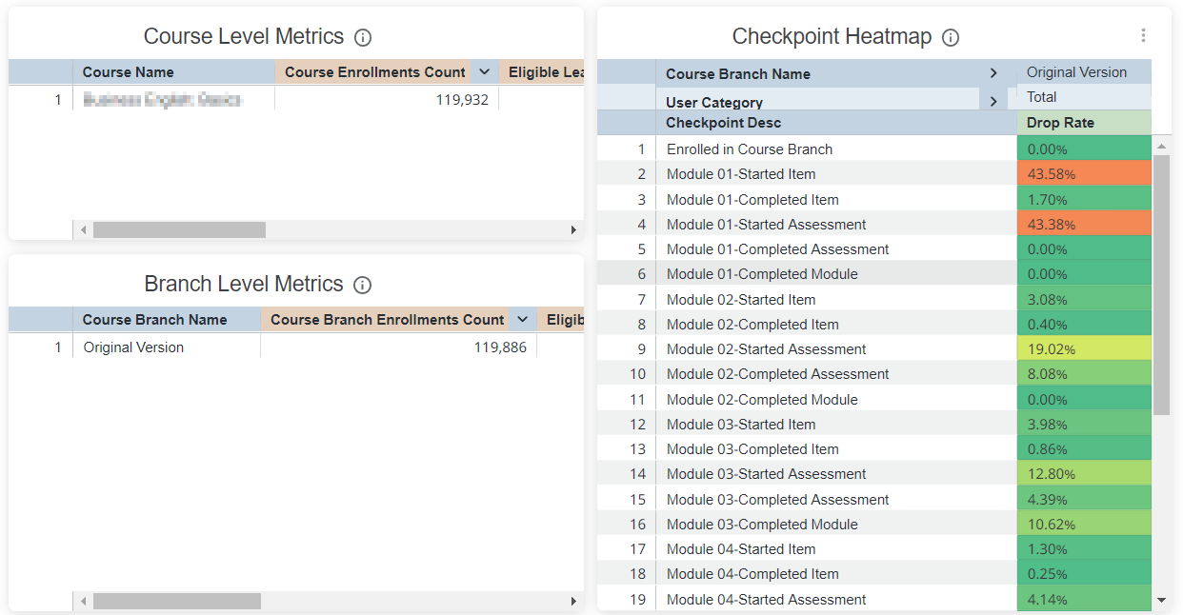Select the 119,932 enrollments cell
This screenshot has height=615, width=1183.
pos(387,99)
